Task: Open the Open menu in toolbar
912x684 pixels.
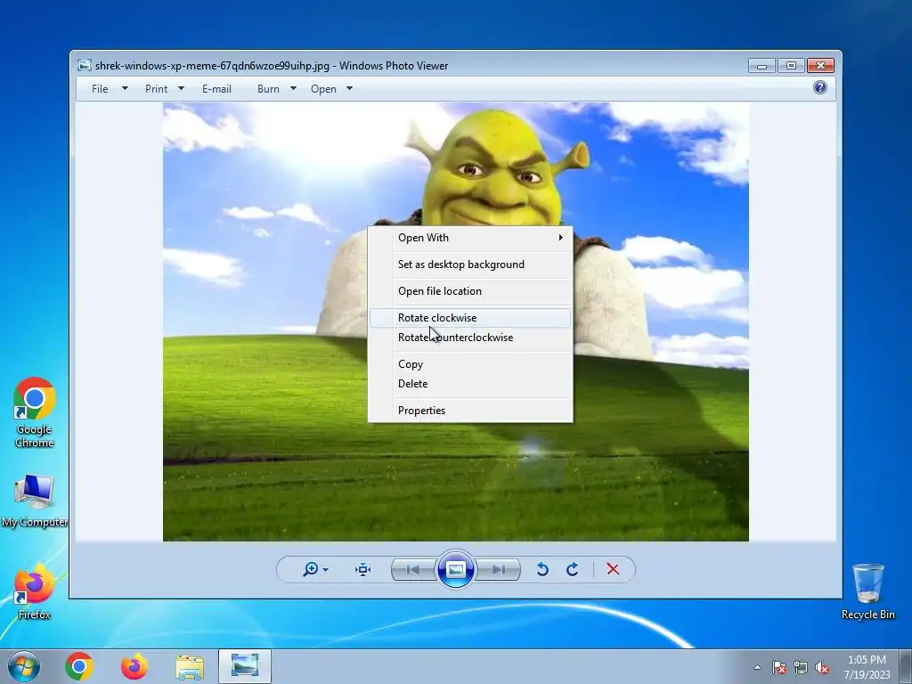Action: click(x=323, y=89)
